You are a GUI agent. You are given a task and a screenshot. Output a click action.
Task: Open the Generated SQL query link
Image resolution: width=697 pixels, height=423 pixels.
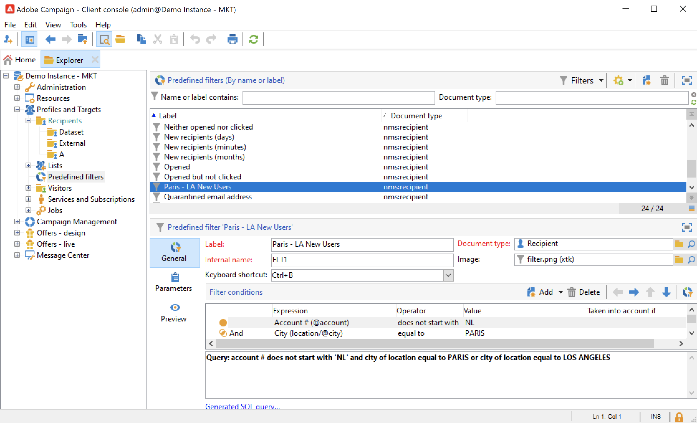click(243, 406)
